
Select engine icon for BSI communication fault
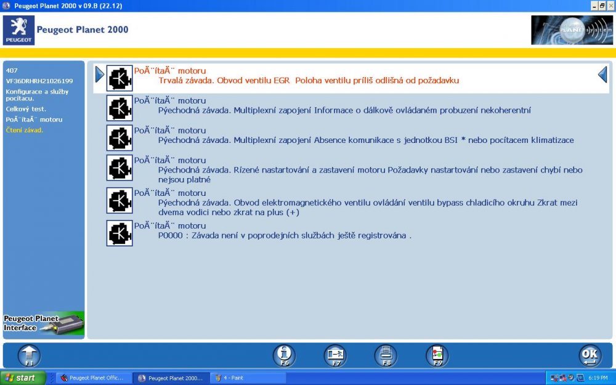(120, 138)
